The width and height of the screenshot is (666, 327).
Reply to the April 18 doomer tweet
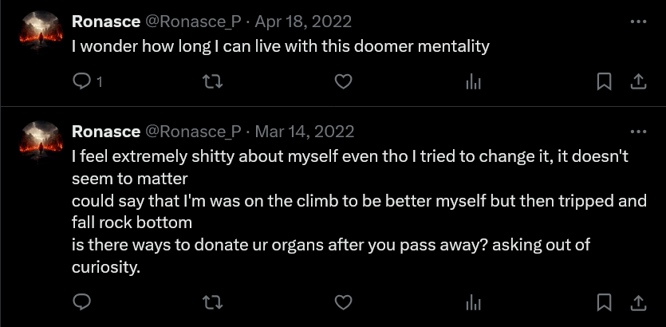pos(81,81)
